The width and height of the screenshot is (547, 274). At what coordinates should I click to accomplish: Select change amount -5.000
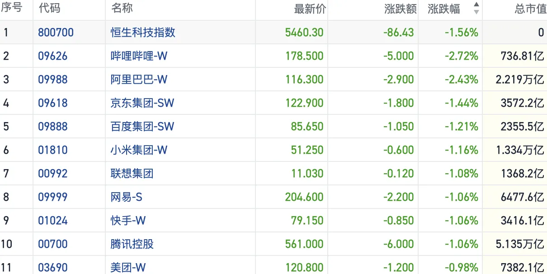tap(398, 56)
